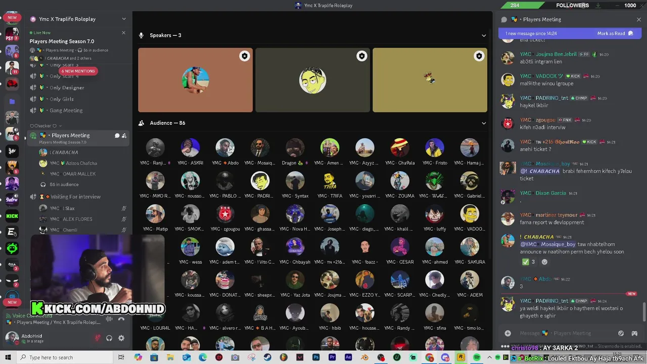This screenshot has height=364, width=647.
Task: Toggle microphone mute in user panel
Action: click(x=98, y=338)
